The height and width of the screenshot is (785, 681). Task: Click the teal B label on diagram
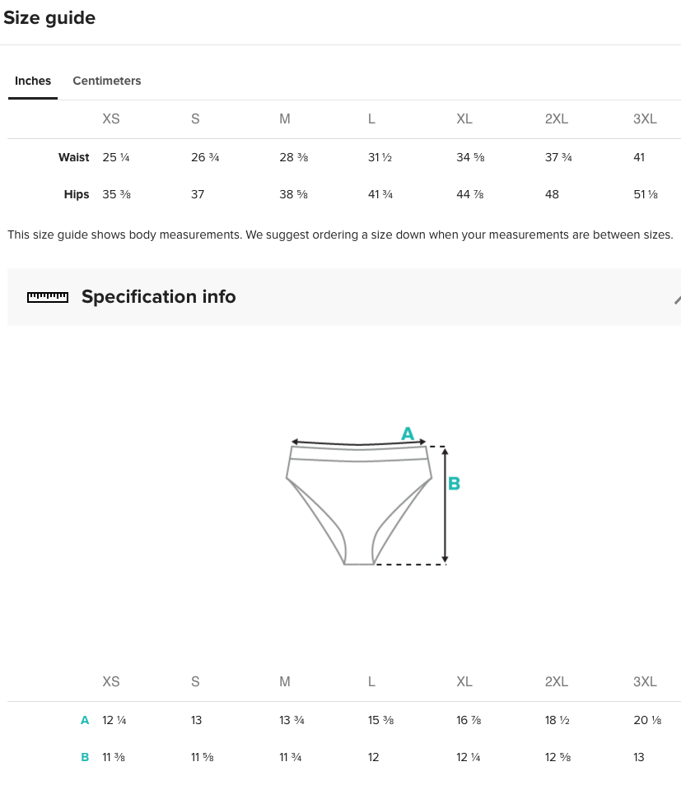coord(454,484)
